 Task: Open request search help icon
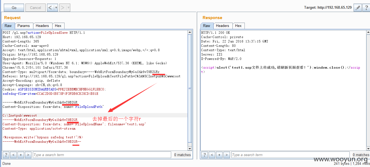5,155
